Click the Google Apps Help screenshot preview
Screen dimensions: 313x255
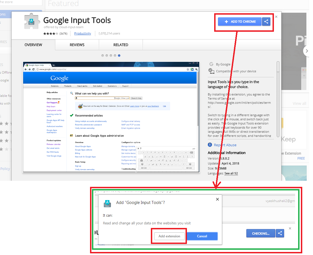point(111,117)
